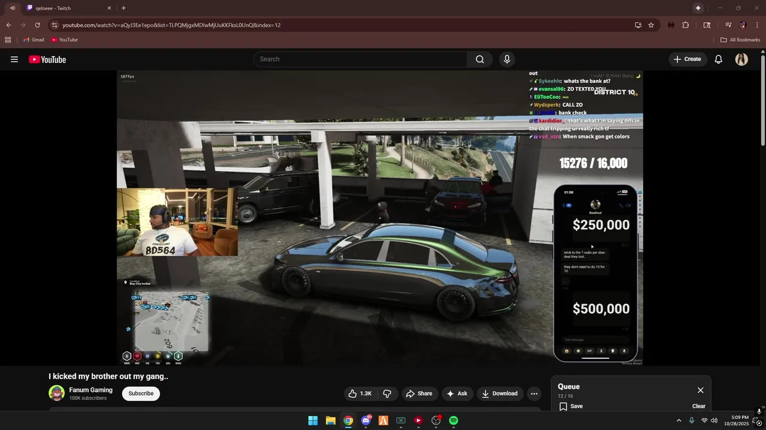Open the Gmail bookmark
The width and height of the screenshot is (766, 430).
point(34,40)
